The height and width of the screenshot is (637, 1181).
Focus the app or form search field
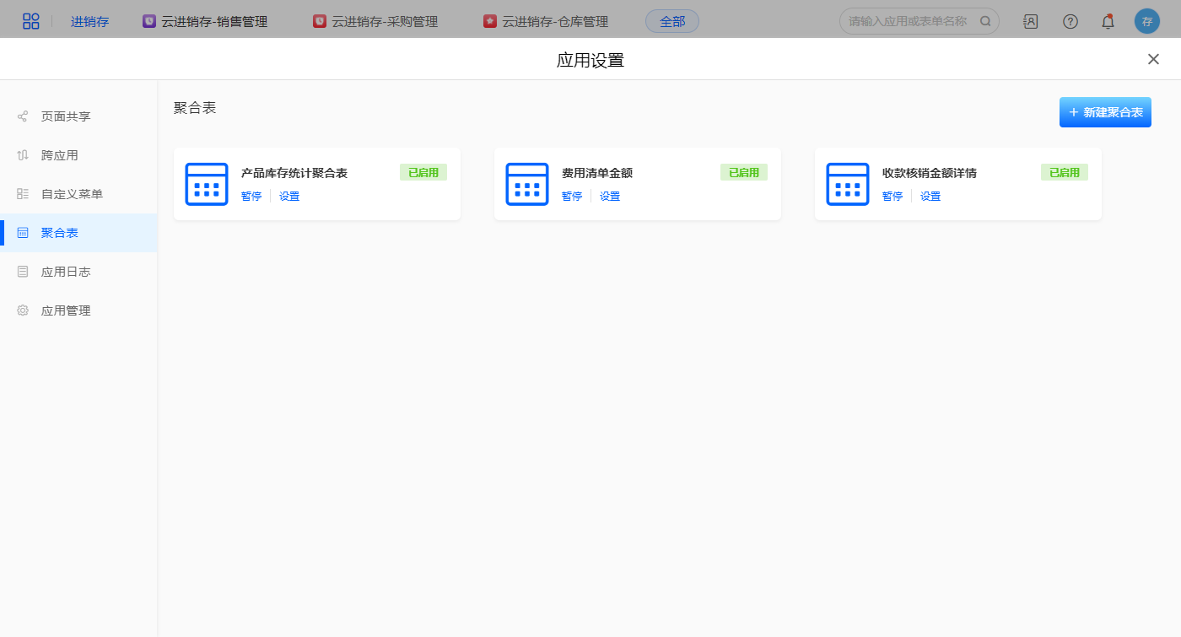[x=911, y=21]
